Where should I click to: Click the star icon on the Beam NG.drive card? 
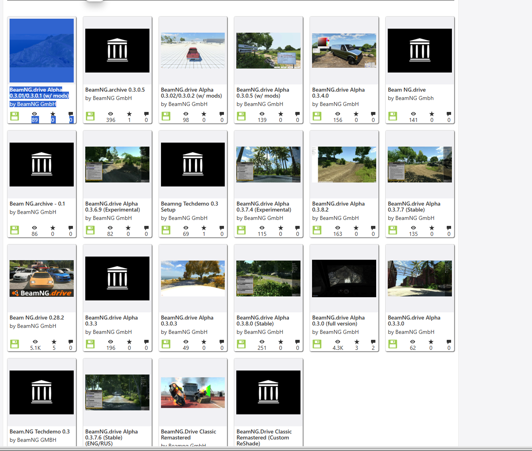(x=432, y=114)
